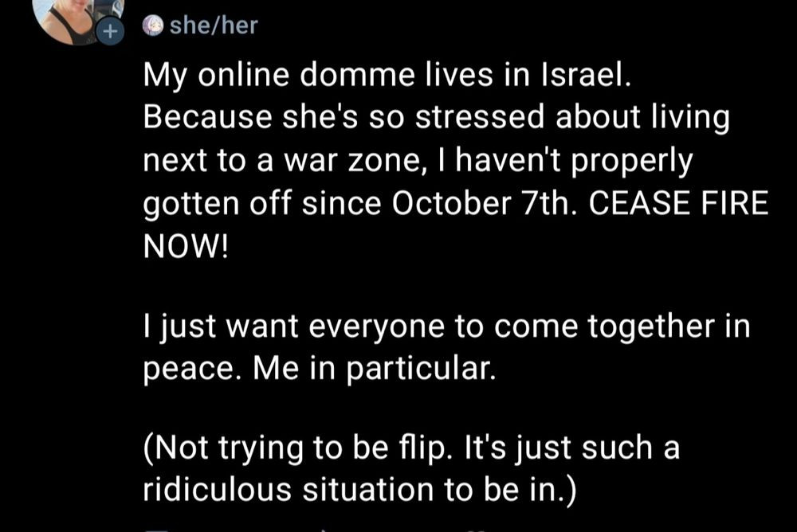Open the poster's profile picture

77,18
